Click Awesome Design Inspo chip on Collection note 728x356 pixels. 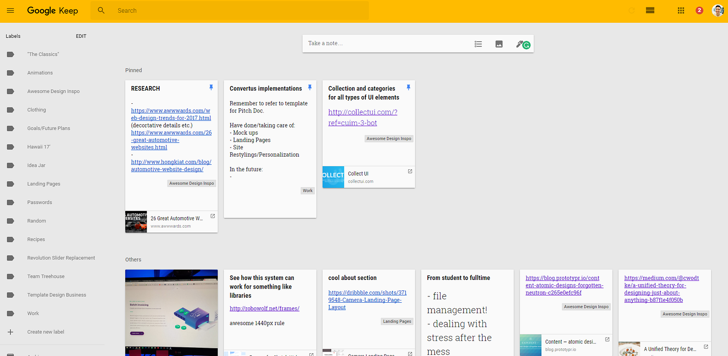point(389,139)
